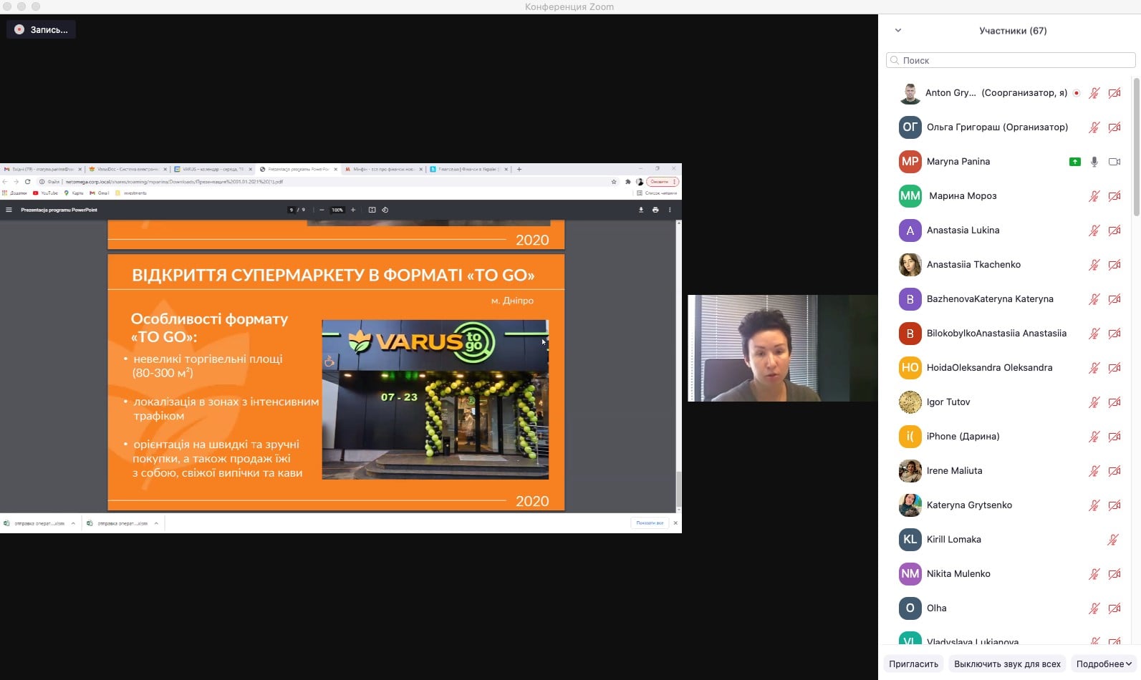Click Показати все in the downloads bar
This screenshot has width=1141, height=680.
(x=650, y=523)
